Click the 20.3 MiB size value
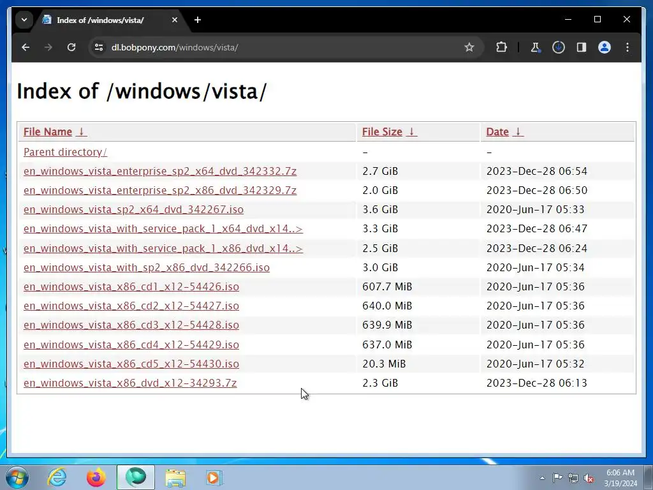The image size is (653, 490). (x=383, y=364)
